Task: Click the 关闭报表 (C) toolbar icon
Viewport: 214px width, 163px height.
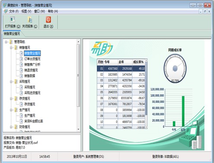Action: click(x=30, y=20)
